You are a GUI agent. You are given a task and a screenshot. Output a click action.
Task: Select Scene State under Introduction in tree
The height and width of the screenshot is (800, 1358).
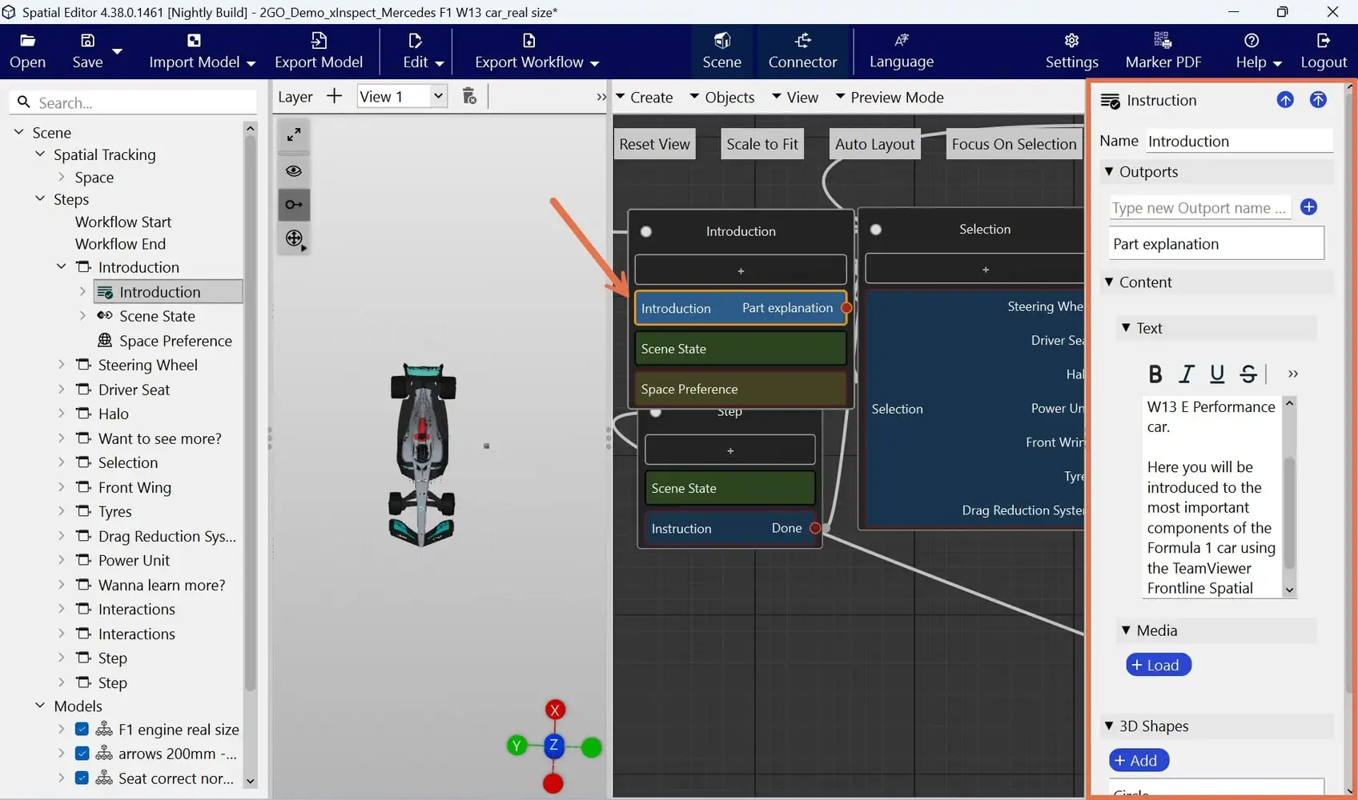pyautogui.click(x=157, y=316)
